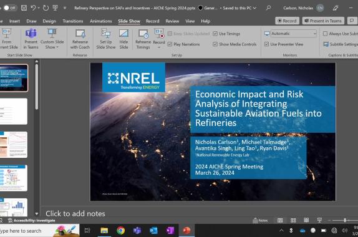Click to add notes field
The image size is (358, 237).
click(75, 214)
